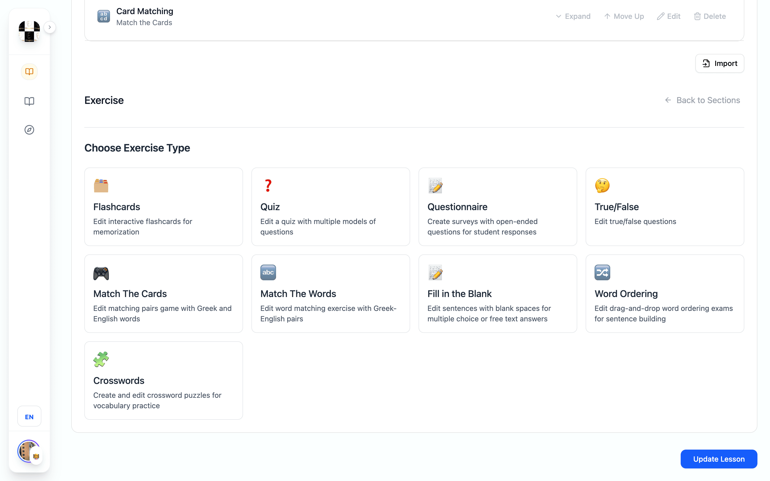Image resolution: width=770 pixels, height=481 pixels.
Task: Open the compass explore section
Action: pos(29,130)
